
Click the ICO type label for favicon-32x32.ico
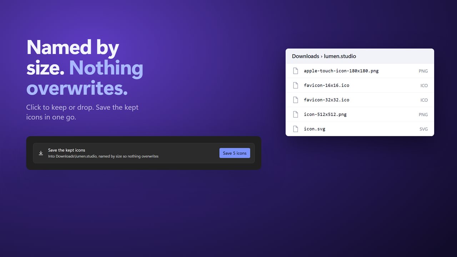(424, 100)
